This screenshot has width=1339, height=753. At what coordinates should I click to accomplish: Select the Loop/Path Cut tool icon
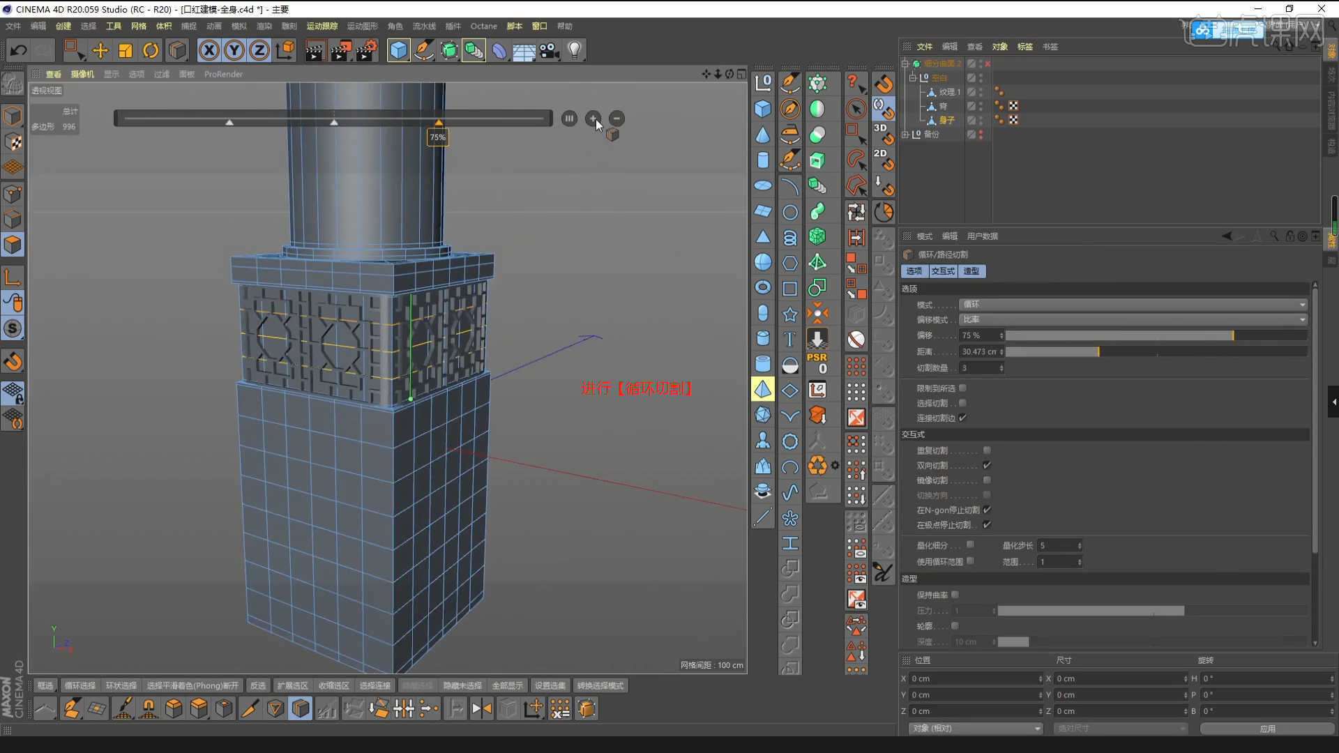pos(301,708)
